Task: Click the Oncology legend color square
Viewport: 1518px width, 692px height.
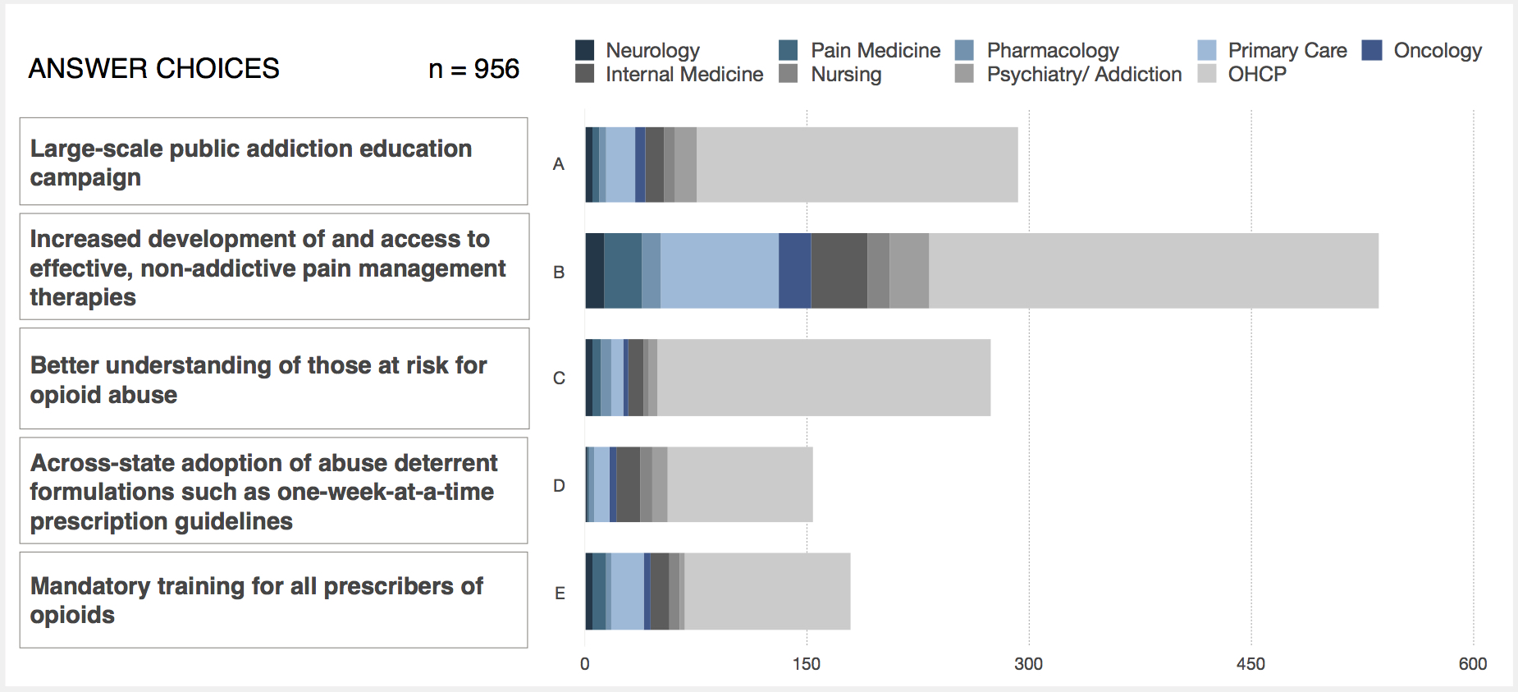Action: click(x=1372, y=50)
